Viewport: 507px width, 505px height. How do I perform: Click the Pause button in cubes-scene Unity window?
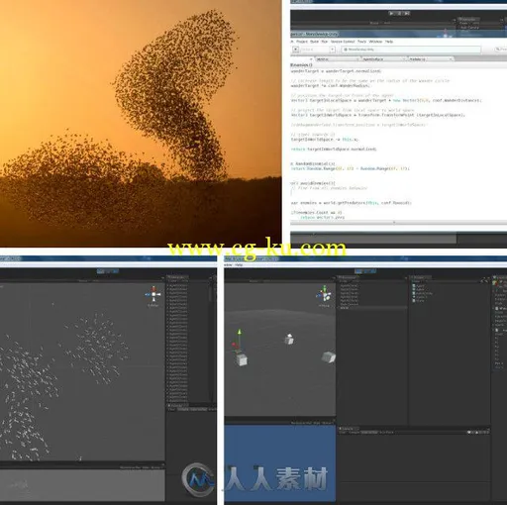coord(366,271)
